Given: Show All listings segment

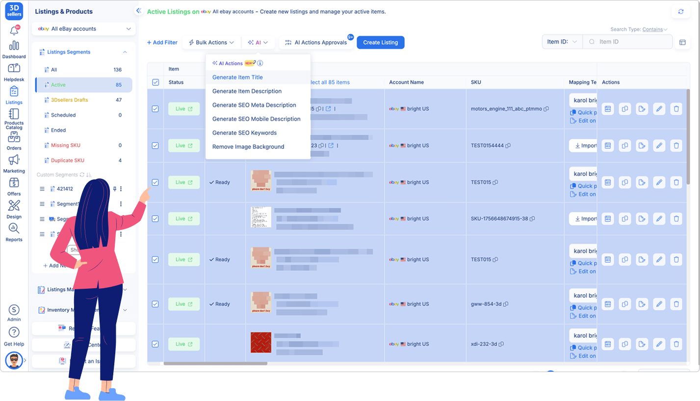Looking at the screenshot, I should tap(83, 70).
